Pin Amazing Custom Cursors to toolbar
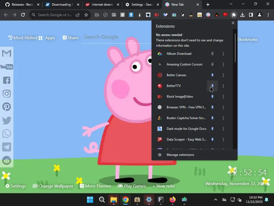This screenshot has width=274, height=206. point(212,64)
